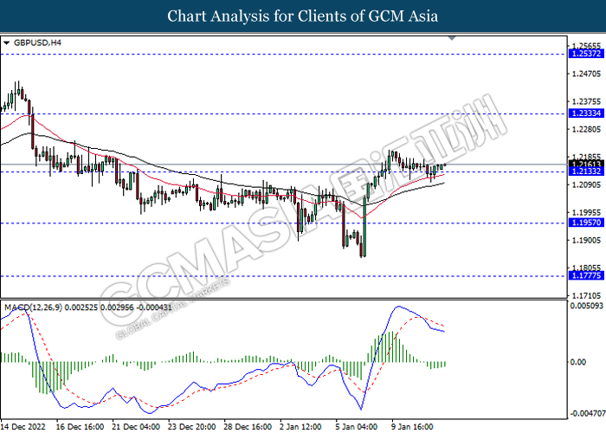This screenshot has width=606, height=433.
Task: Click the 1.19955 price axis value
Action: click(x=587, y=213)
